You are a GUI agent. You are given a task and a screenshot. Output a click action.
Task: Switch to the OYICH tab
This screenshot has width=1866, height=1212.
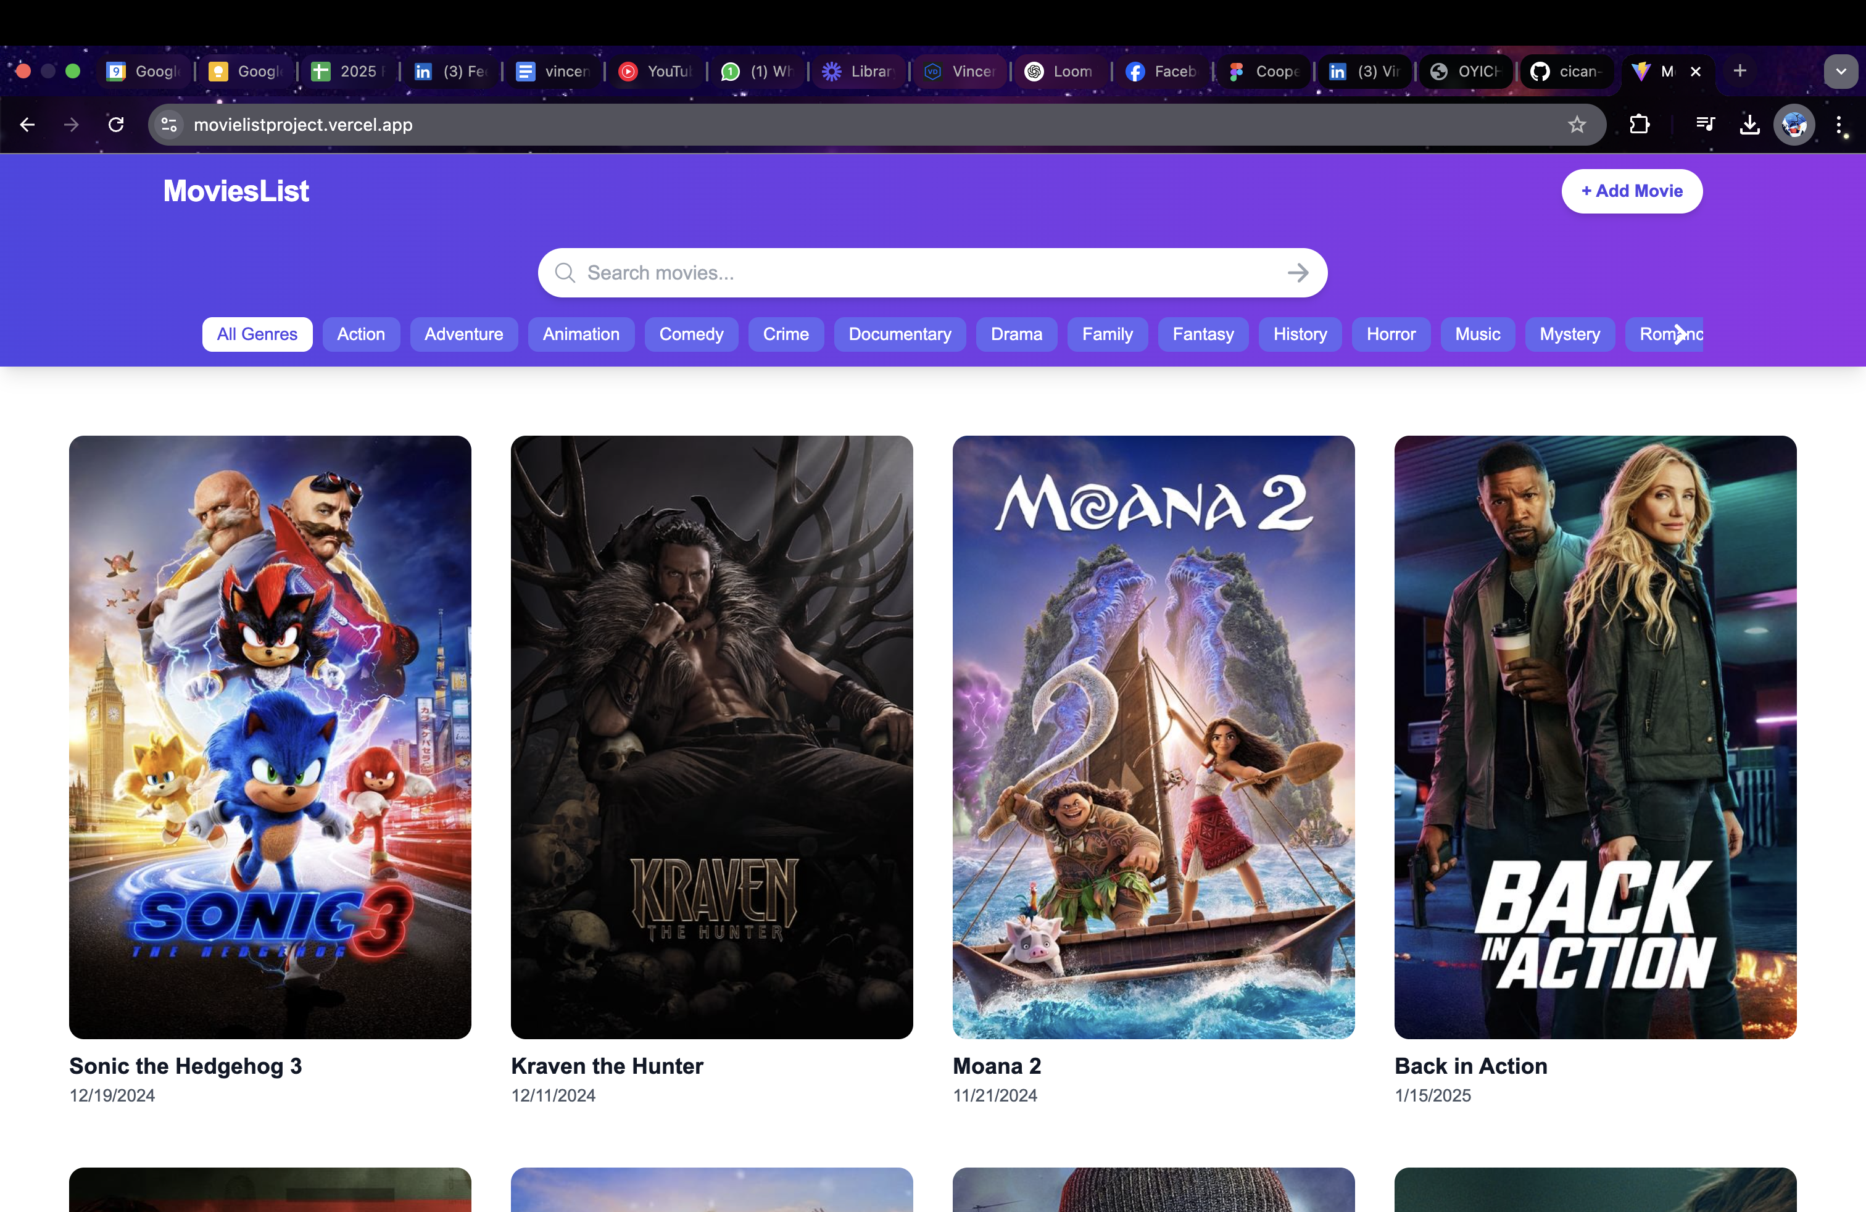pos(1466,72)
